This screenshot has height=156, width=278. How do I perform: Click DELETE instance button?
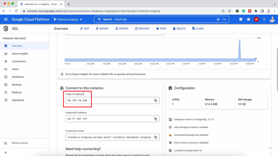click(x=179, y=29)
